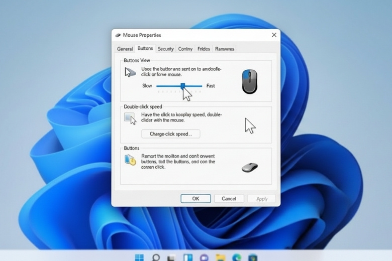
Task: Open Task View from the taskbar
Action: click(x=171, y=257)
